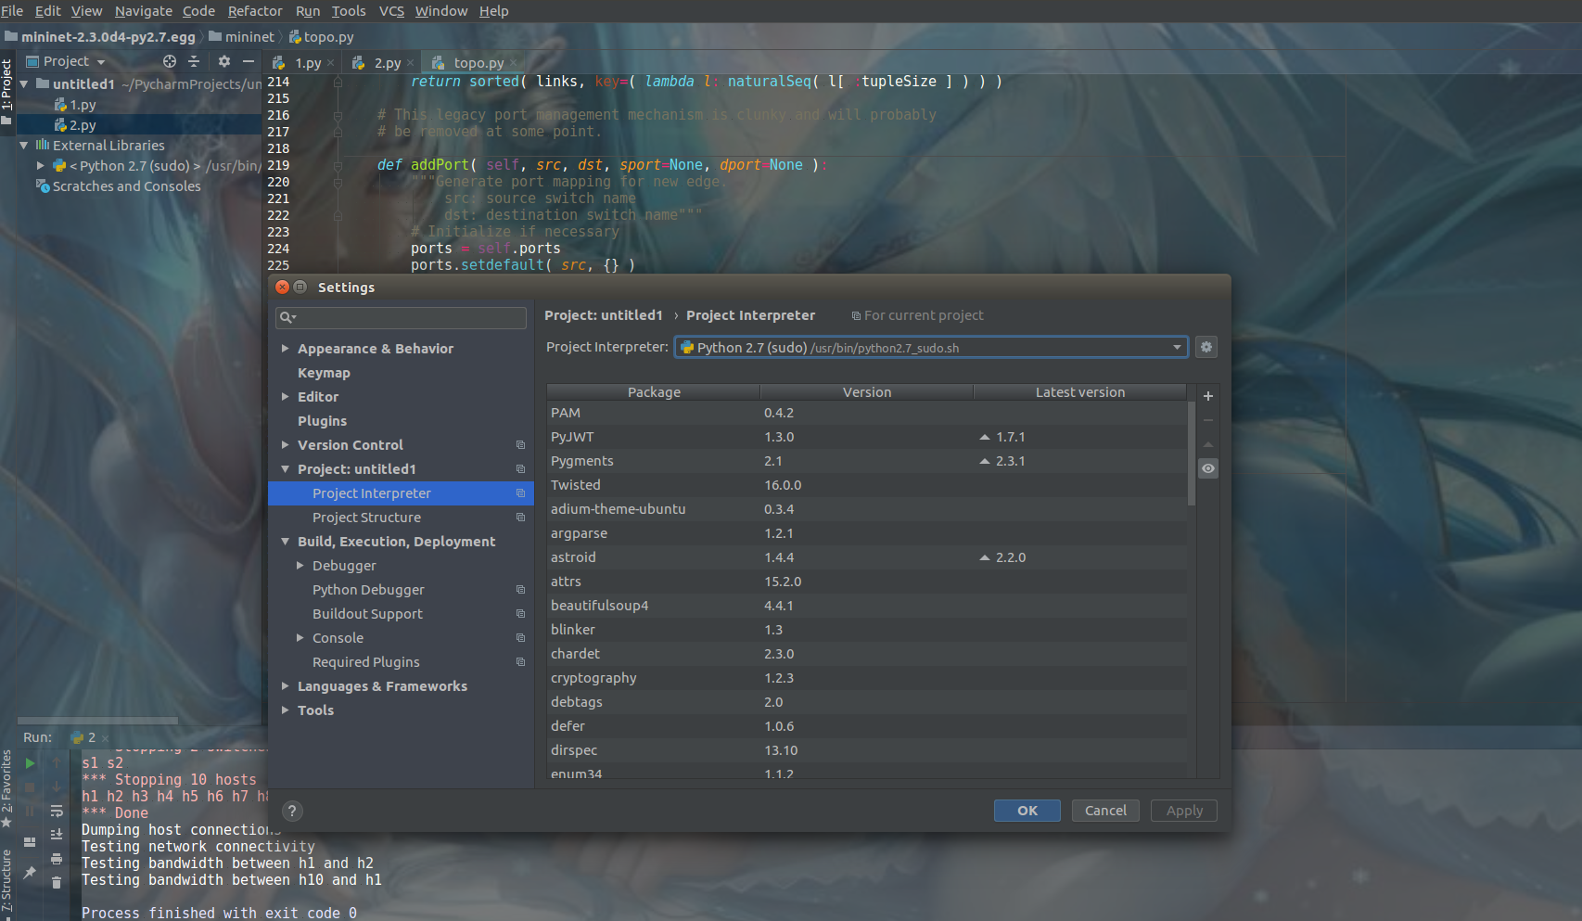Click per-project icon beside Required Plugins
The height and width of the screenshot is (921, 1582).
(520, 662)
